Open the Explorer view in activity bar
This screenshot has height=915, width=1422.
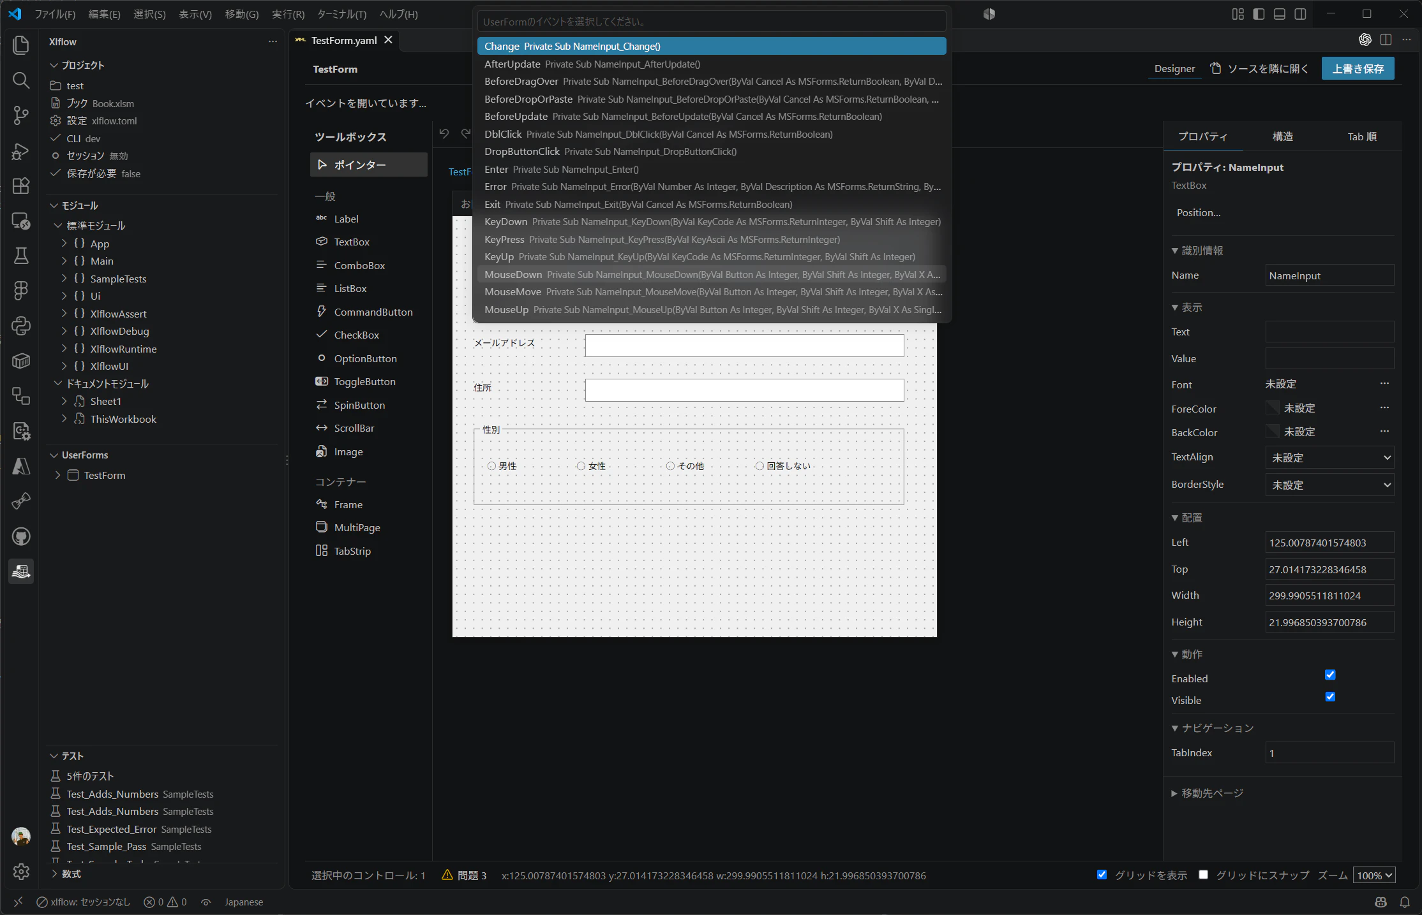(x=21, y=45)
